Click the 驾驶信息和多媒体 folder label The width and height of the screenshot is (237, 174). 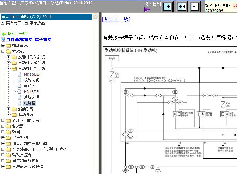[28, 167]
